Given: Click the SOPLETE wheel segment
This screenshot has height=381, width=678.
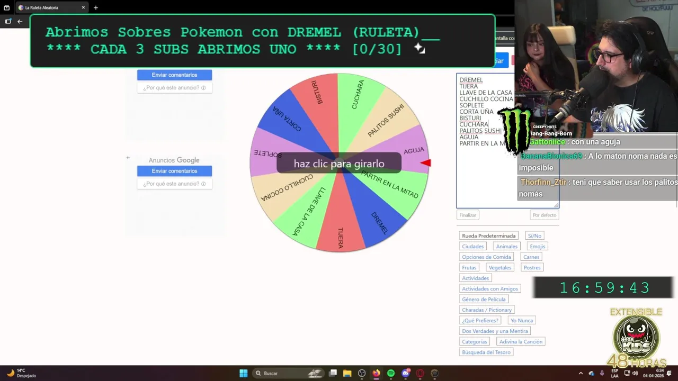Looking at the screenshot, I should (269, 154).
